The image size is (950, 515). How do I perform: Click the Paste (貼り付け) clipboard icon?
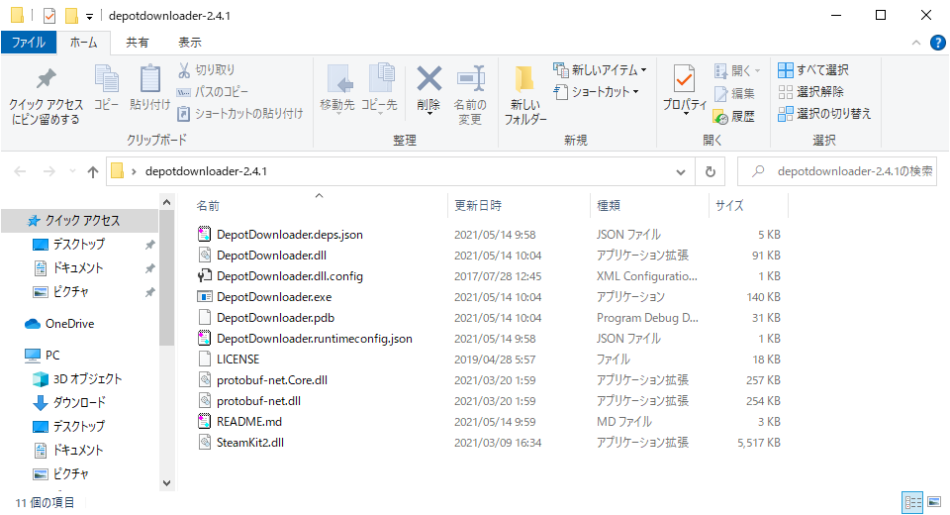[x=149, y=79]
